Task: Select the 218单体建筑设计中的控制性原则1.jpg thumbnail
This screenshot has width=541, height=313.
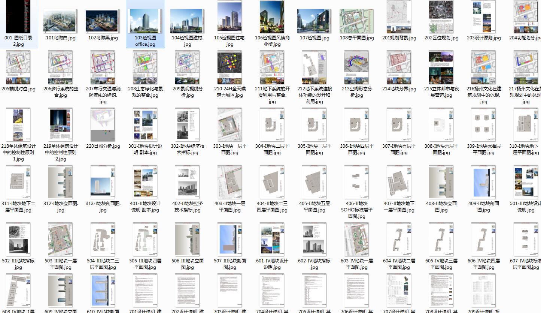Action: tap(18, 125)
